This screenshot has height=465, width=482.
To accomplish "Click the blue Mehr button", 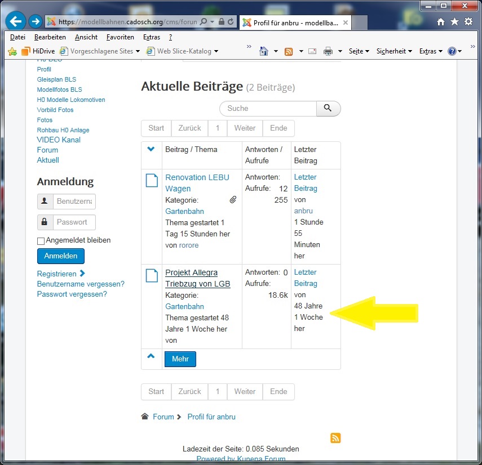I will coord(180,359).
